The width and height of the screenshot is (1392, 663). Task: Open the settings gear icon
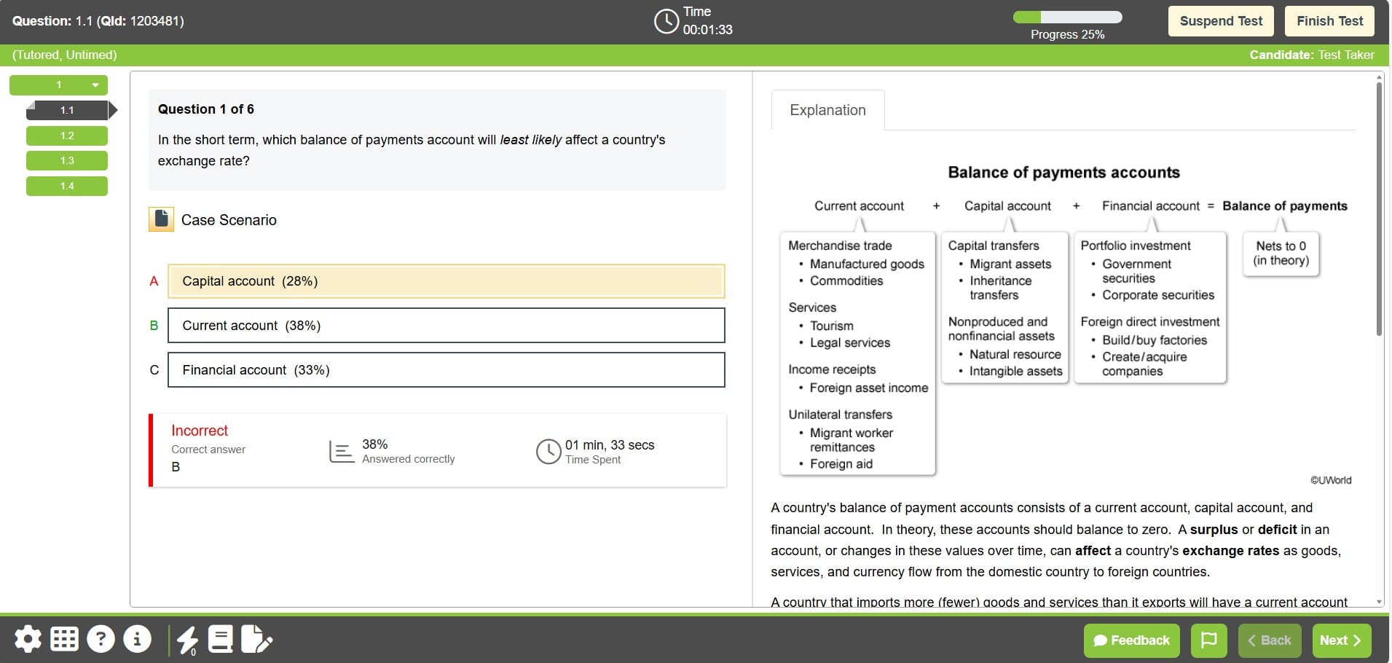point(28,640)
